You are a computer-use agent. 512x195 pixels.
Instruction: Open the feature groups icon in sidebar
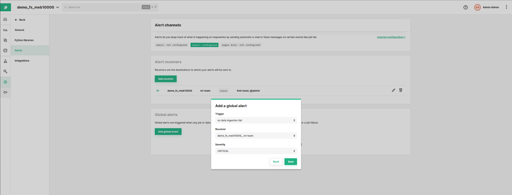click(x=5, y=30)
